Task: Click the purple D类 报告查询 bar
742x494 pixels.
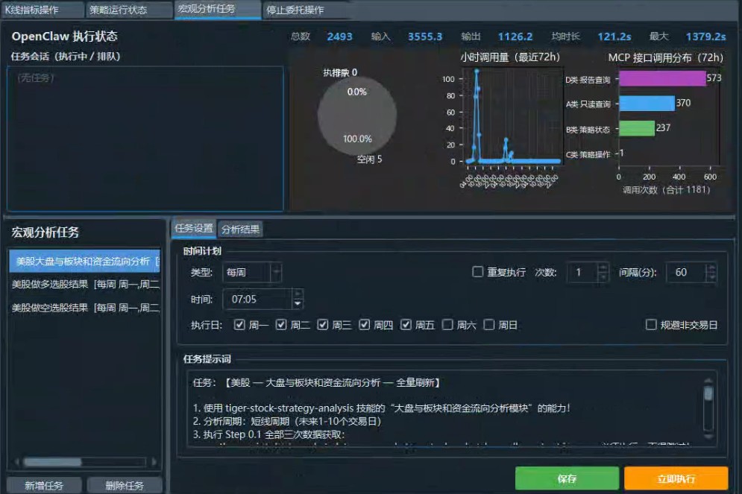Action: (x=662, y=78)
